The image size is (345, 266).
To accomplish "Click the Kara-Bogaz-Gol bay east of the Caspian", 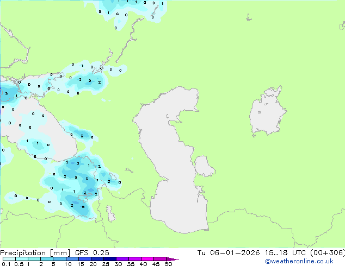I will (x=204, y=166).
